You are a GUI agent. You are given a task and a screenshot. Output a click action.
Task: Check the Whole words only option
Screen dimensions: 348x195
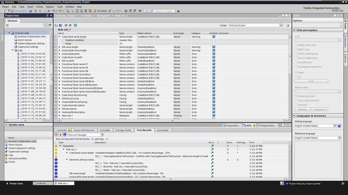pyautogui.click(x=296, y=45)
